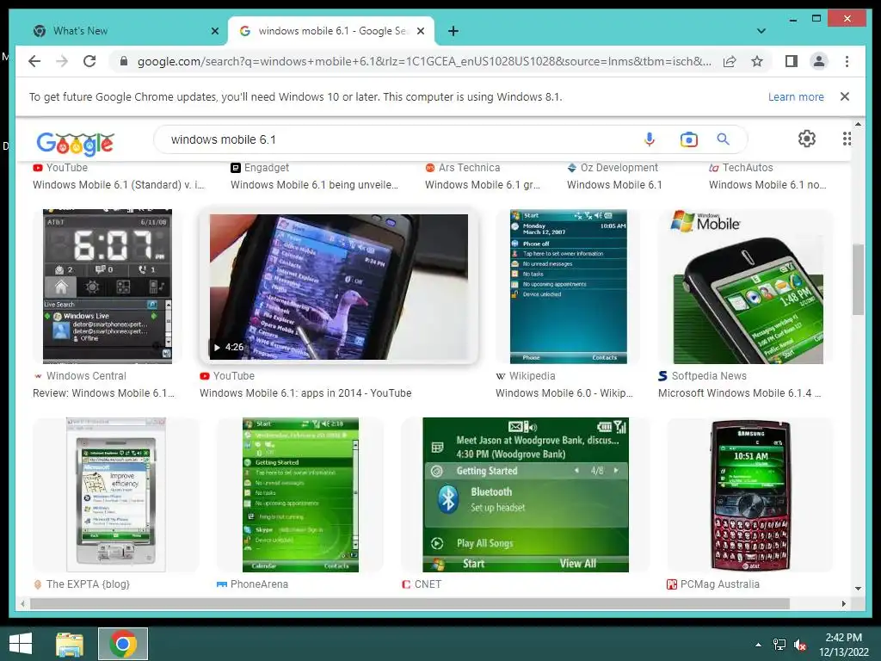
Task: Click the CNET source label
Action: point(428,584)
